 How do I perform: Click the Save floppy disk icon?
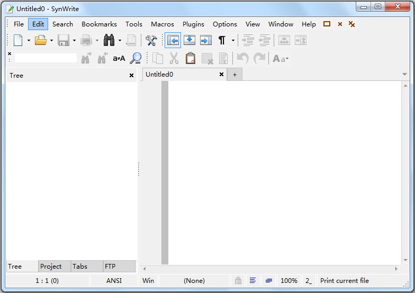point(64,40)
